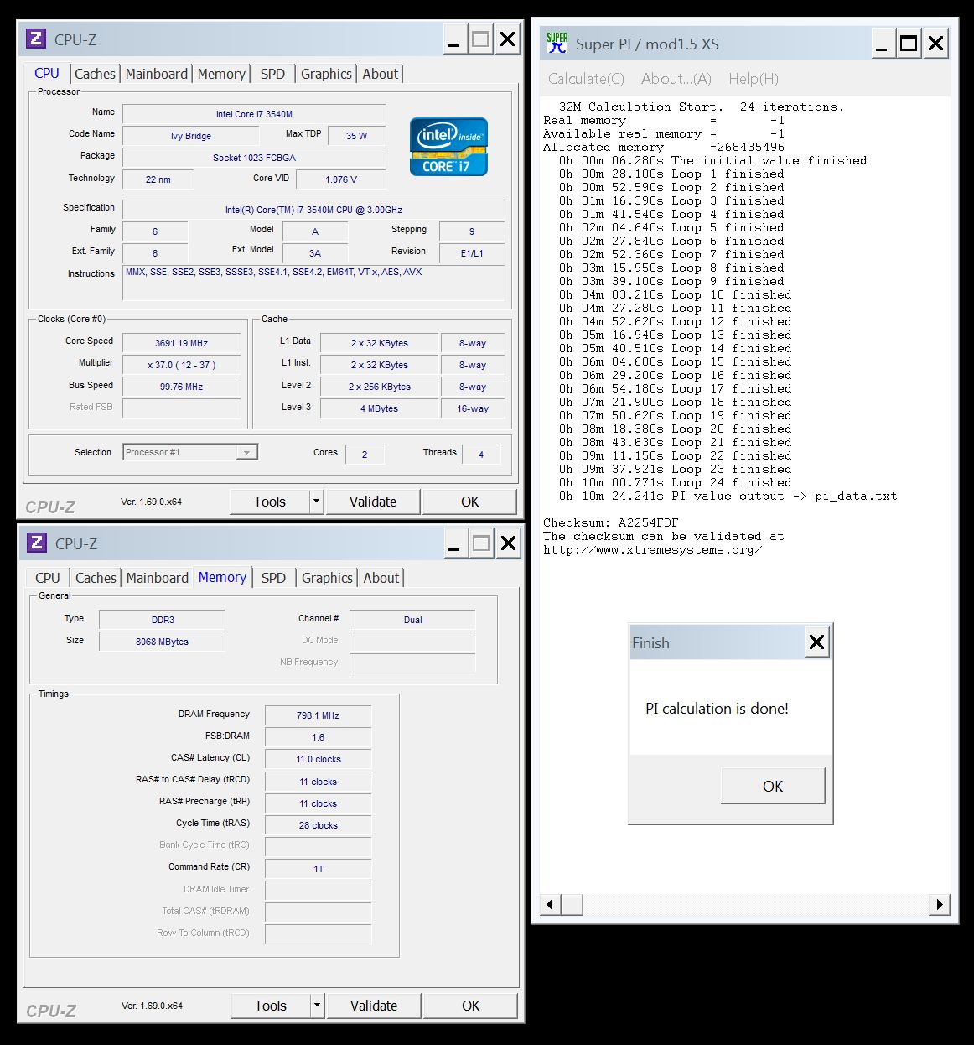Click the right arrow of Super PI horizontal scrollbar
The width and height of the screenshot is (974, 1045).
point(940,904)
